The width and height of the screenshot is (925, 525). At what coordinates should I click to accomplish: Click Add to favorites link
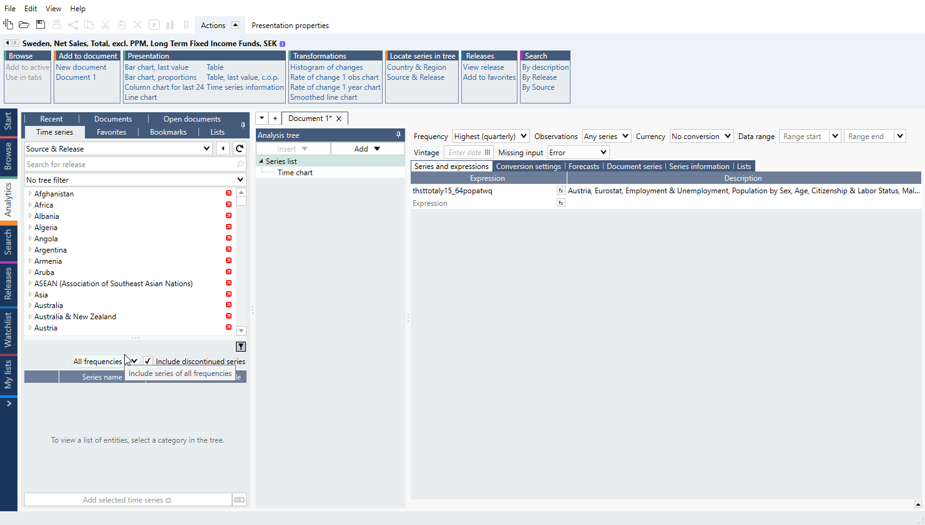(x=489, y=77)
